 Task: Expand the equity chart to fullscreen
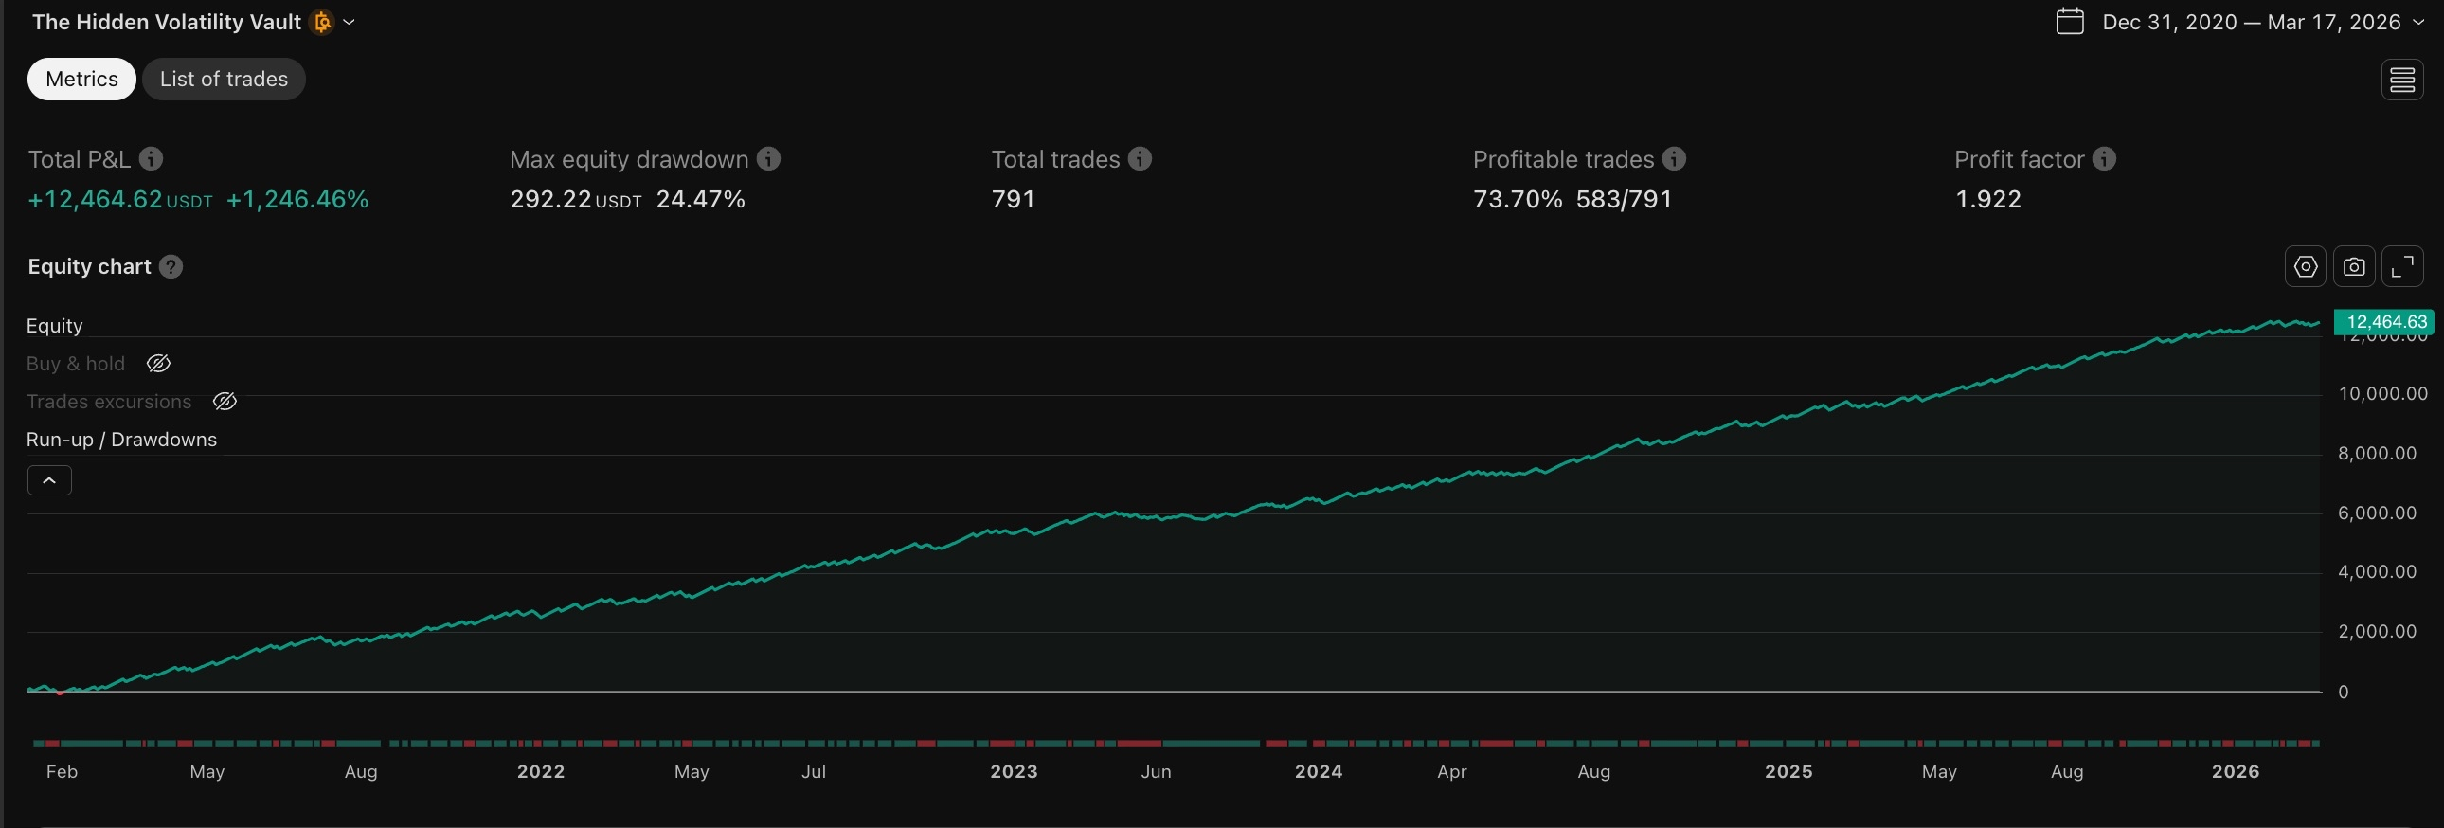point(2402,266)
